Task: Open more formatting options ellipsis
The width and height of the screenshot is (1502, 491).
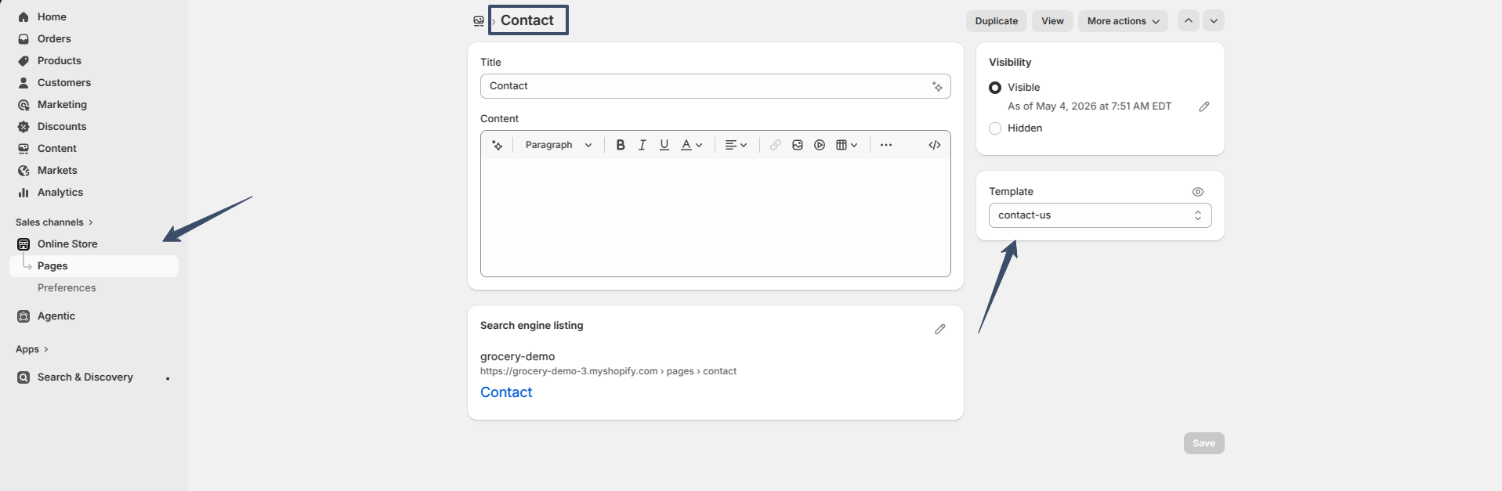Action: [886, 145]
